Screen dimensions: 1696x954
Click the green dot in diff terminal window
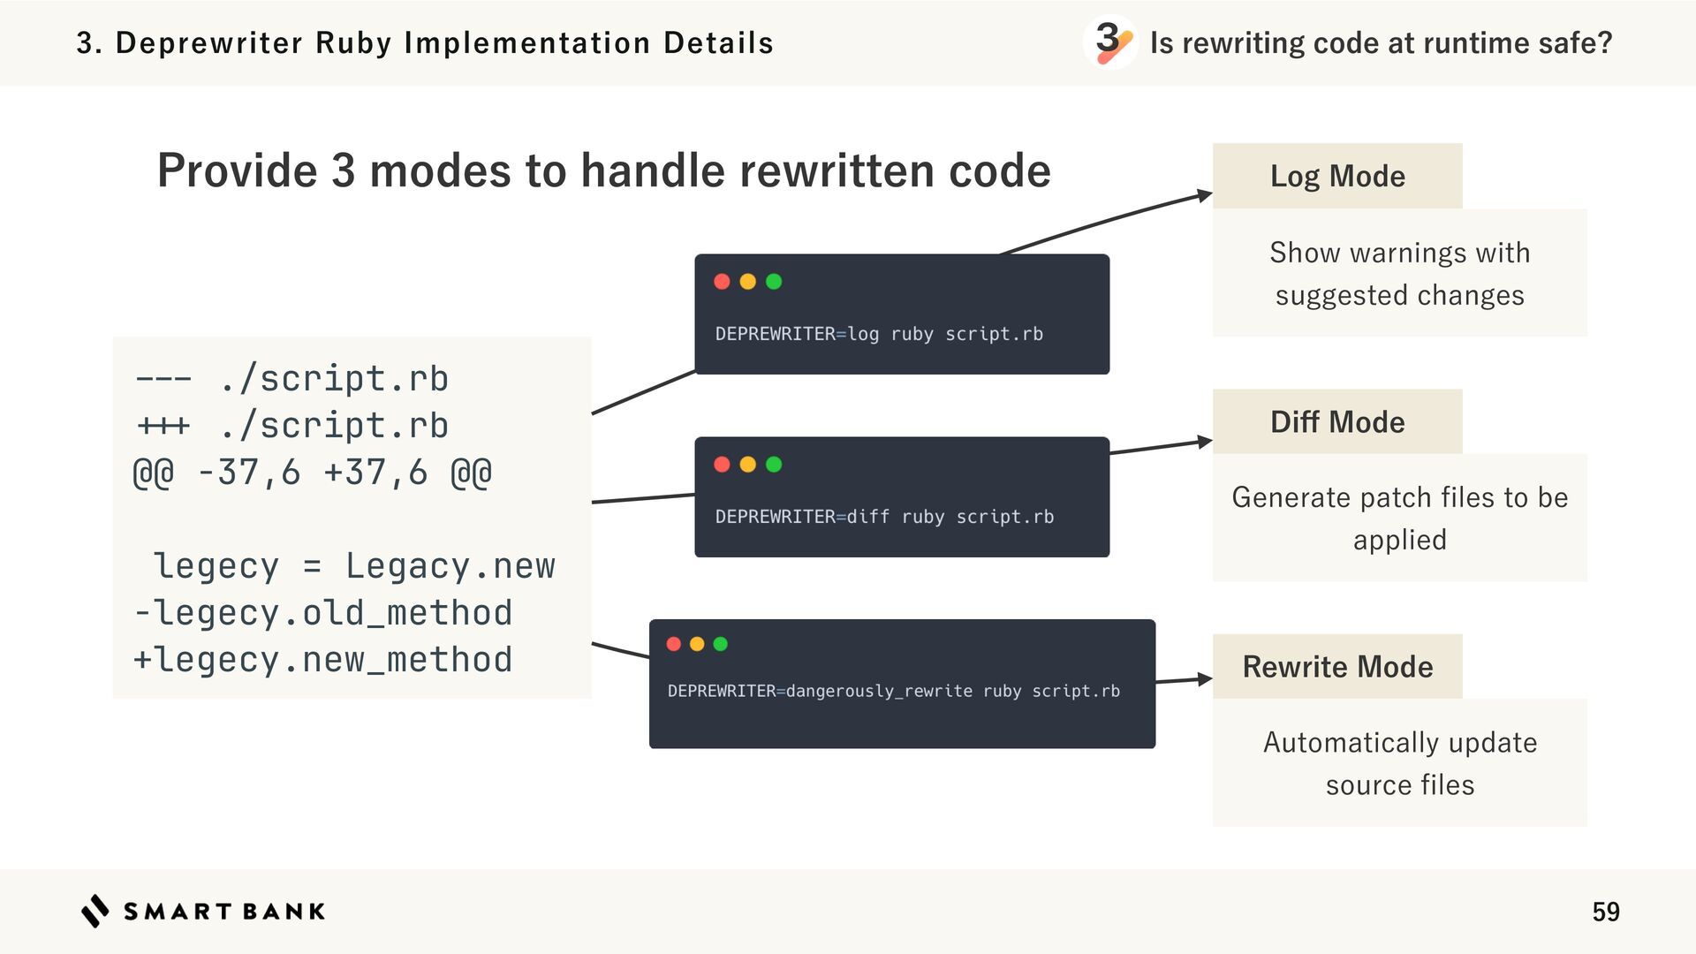pos(774,465)
